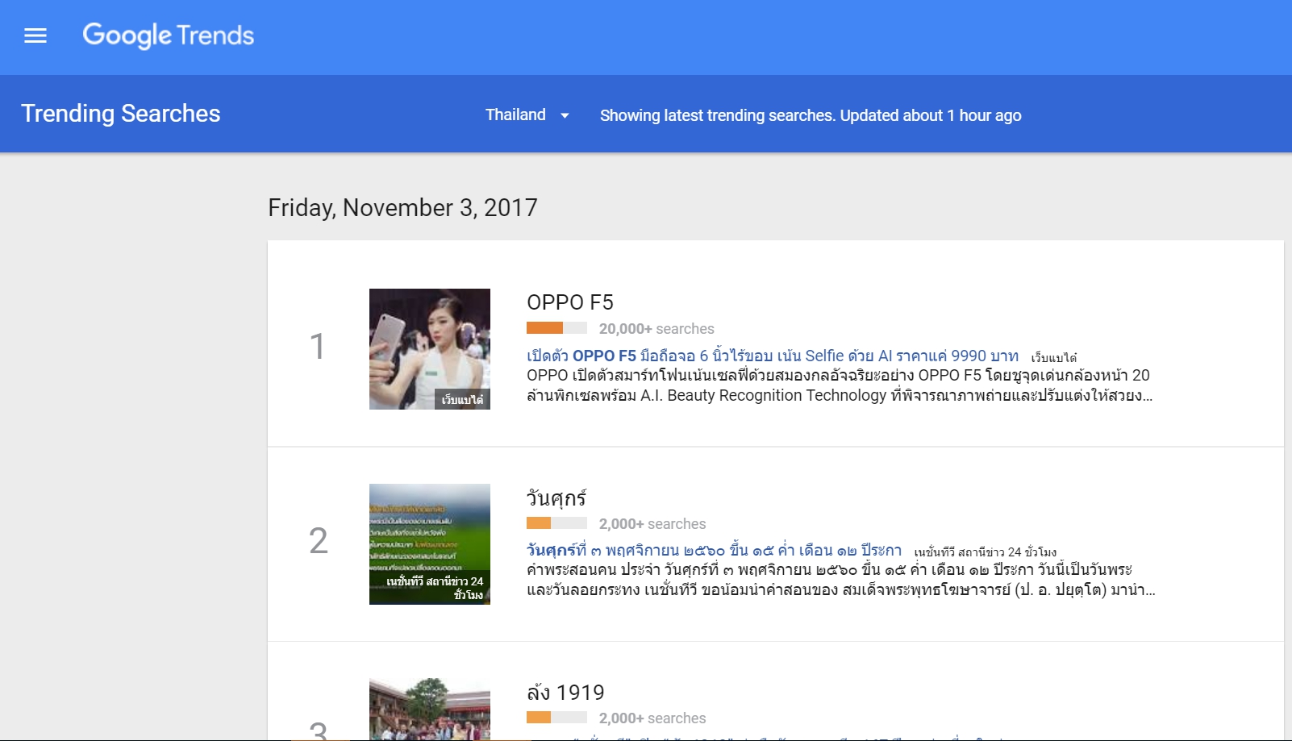Open the Trending Searches page title
The image size is (1292, 741).
tap(121, 114)
